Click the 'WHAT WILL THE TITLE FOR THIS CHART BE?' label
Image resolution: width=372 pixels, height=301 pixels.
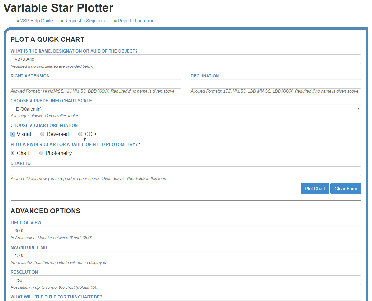57,297
